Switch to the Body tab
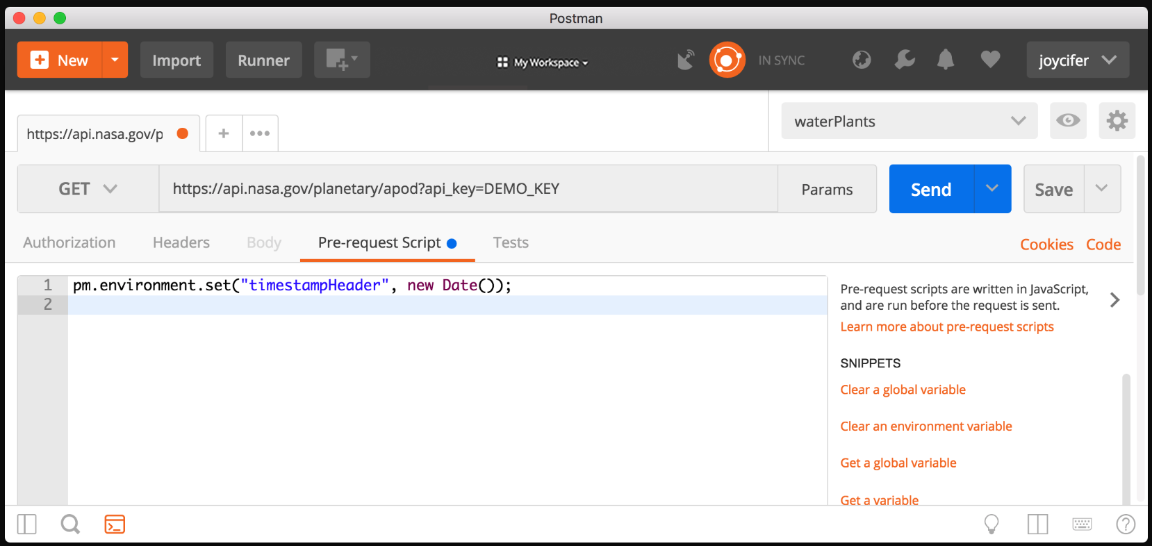1152x546 pixels. coord(264,242)
